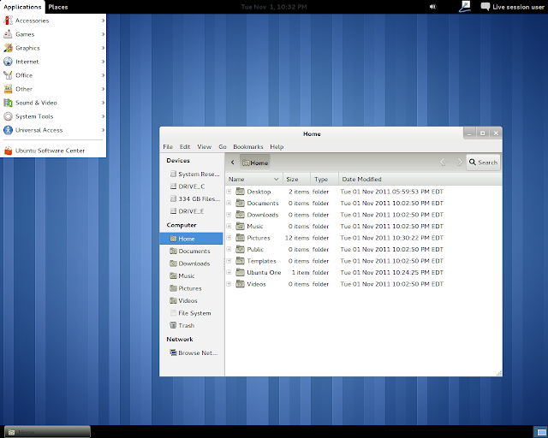The width and height of the screenshot is (548, 438).
Task: Click the System Tools gear icon
Action: coord(8,116)
